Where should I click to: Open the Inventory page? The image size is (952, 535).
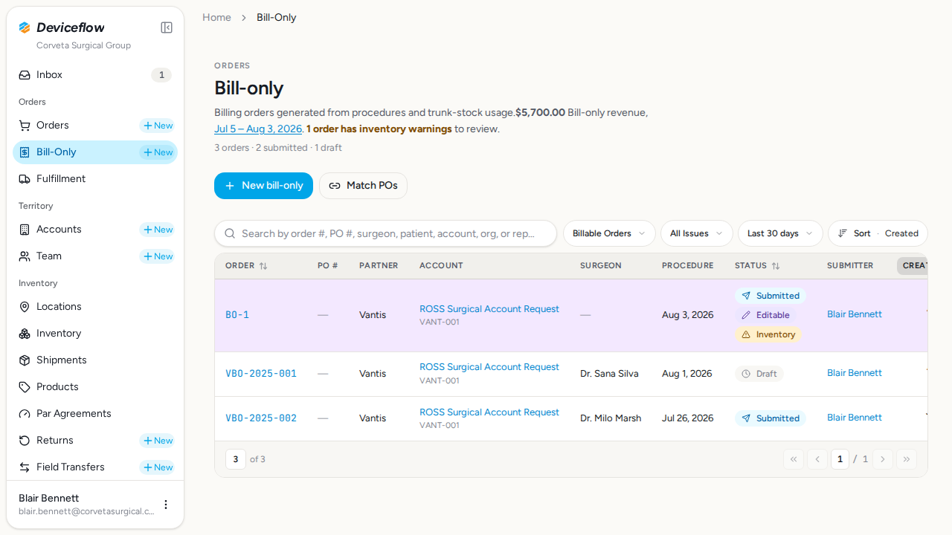point(95,334)
